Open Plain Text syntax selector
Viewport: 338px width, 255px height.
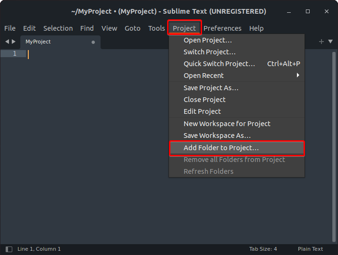pyautogui.click(x=310, y=249)
